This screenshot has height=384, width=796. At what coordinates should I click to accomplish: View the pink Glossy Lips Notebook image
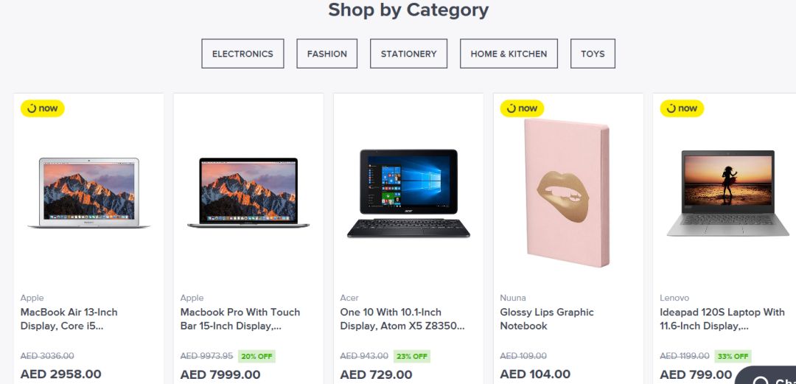coord(568,193)
